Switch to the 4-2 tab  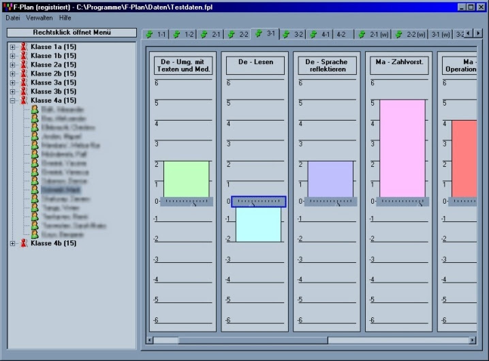point(343,34)
